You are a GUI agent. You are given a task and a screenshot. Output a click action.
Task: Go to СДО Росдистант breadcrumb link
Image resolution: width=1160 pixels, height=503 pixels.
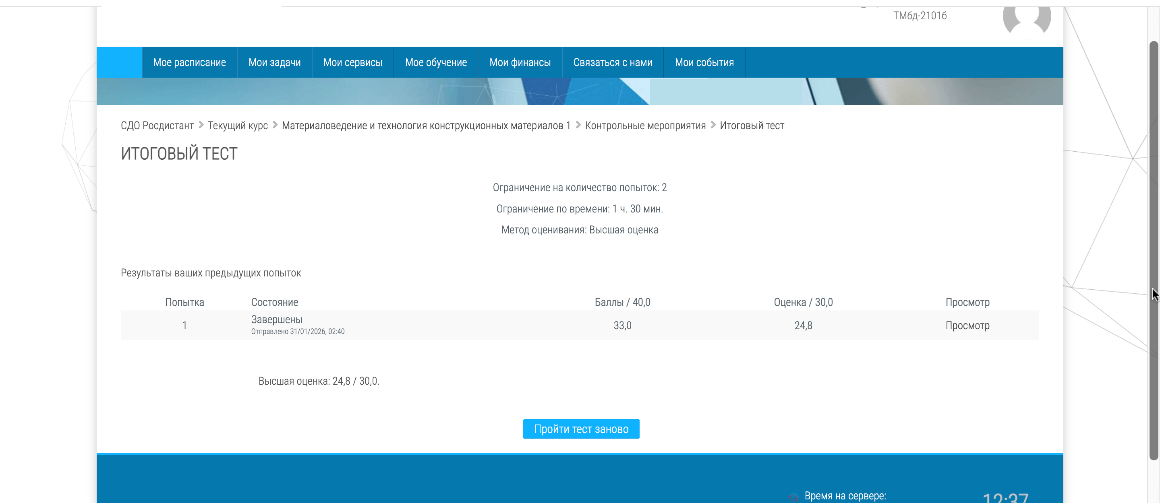click(157, 126)
